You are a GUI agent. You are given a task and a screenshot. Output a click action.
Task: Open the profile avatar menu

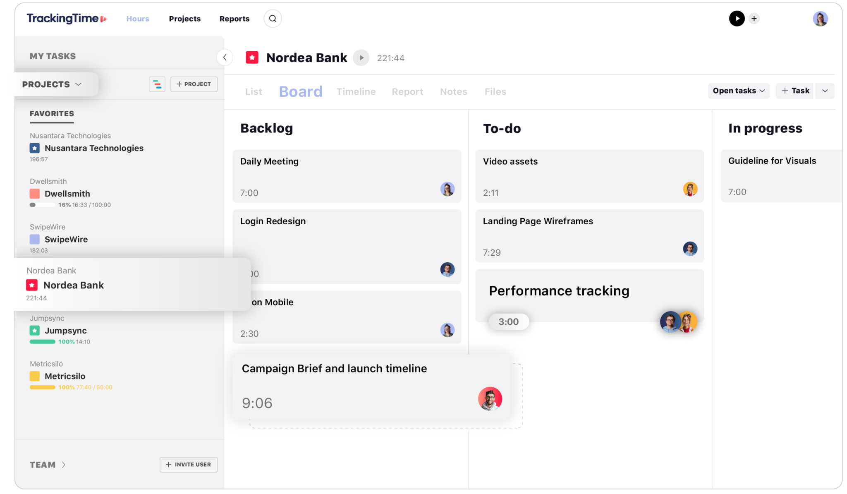pyautogui.click(x=820, y=19)
